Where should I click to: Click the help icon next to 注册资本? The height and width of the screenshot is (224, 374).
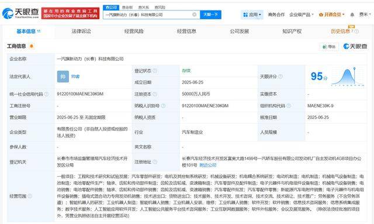155,94
